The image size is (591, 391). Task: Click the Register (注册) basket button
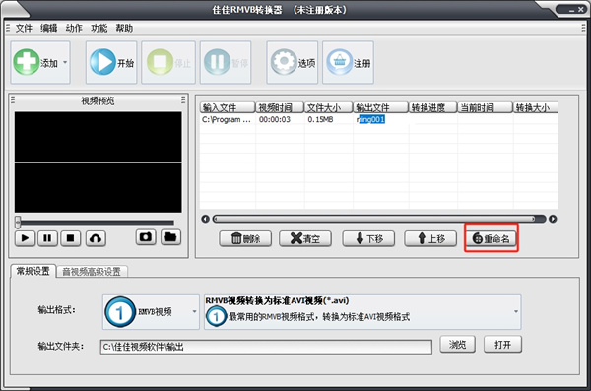click(348, 62)
